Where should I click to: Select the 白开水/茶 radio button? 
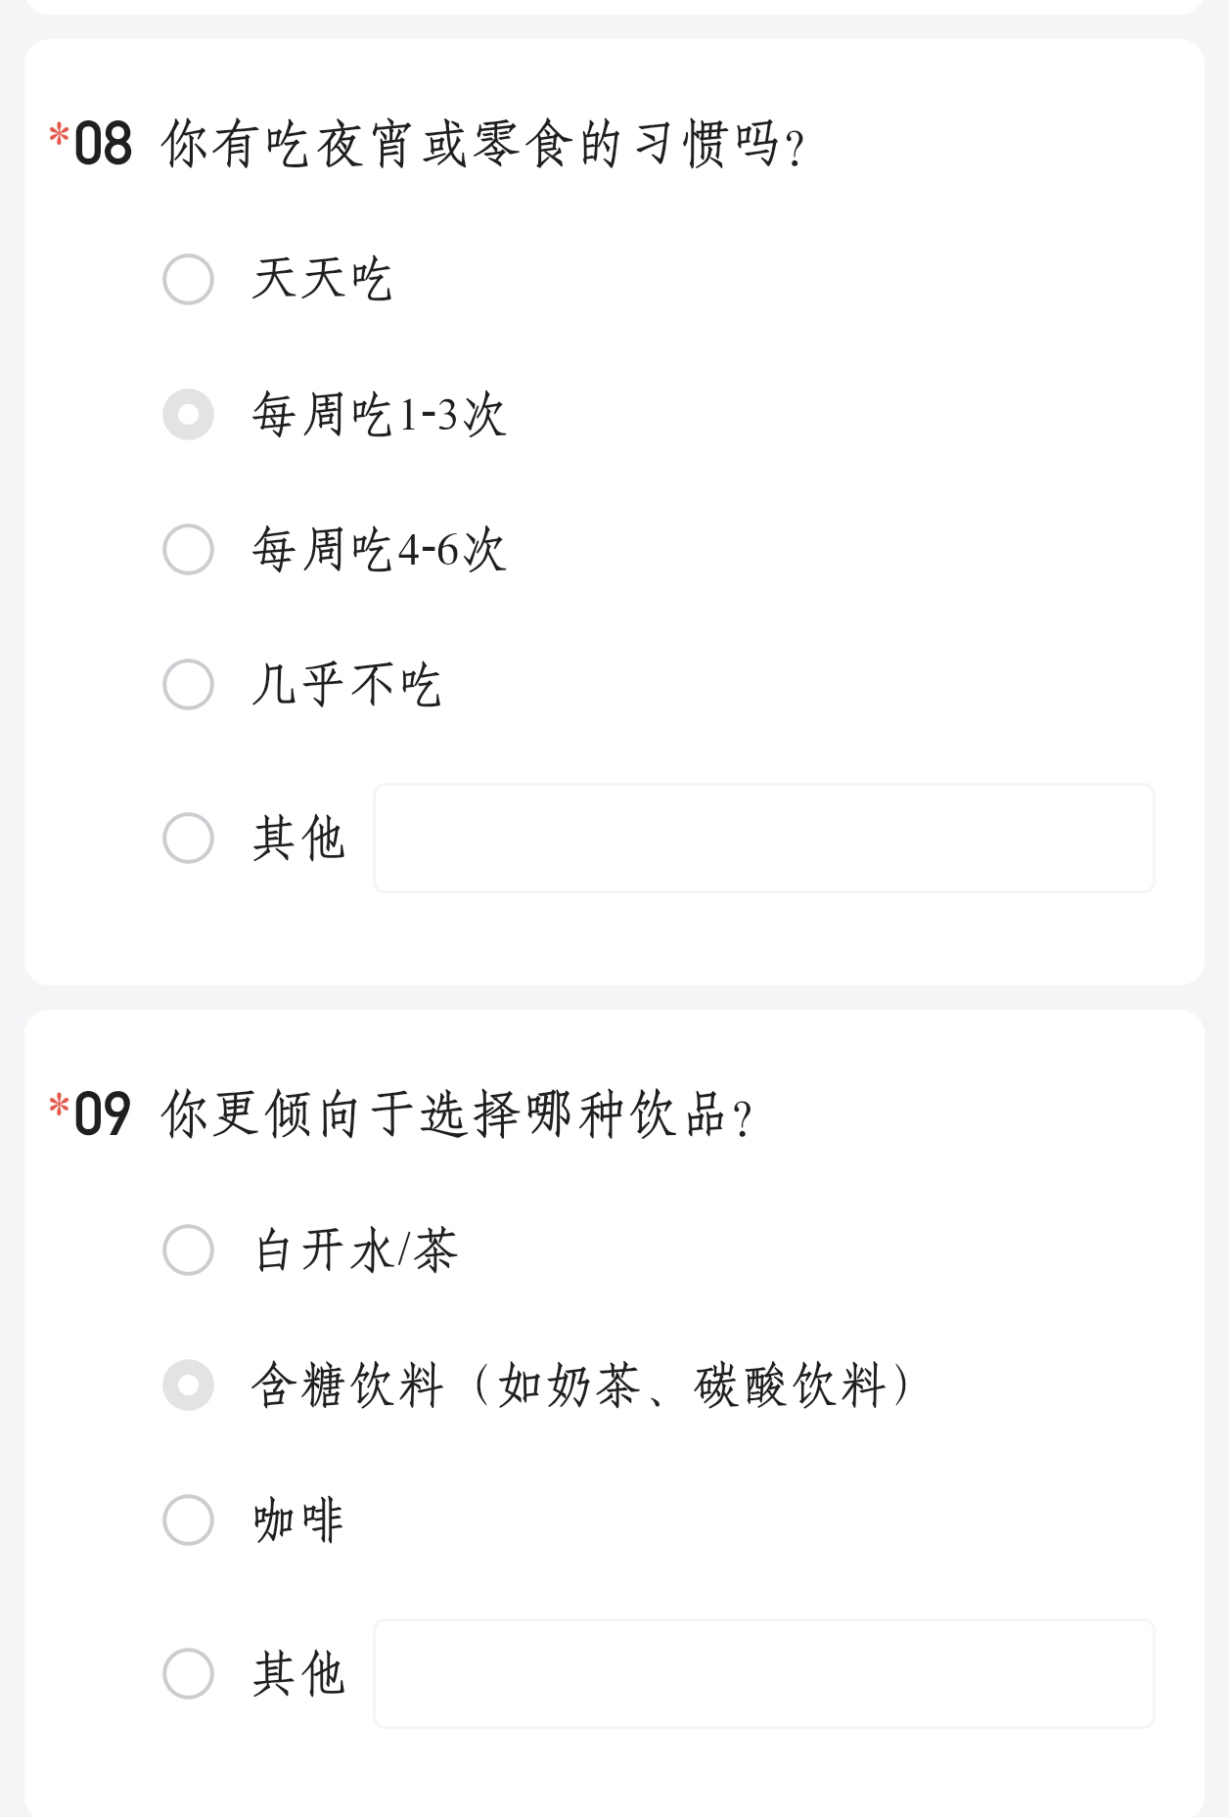(188, 1249)
